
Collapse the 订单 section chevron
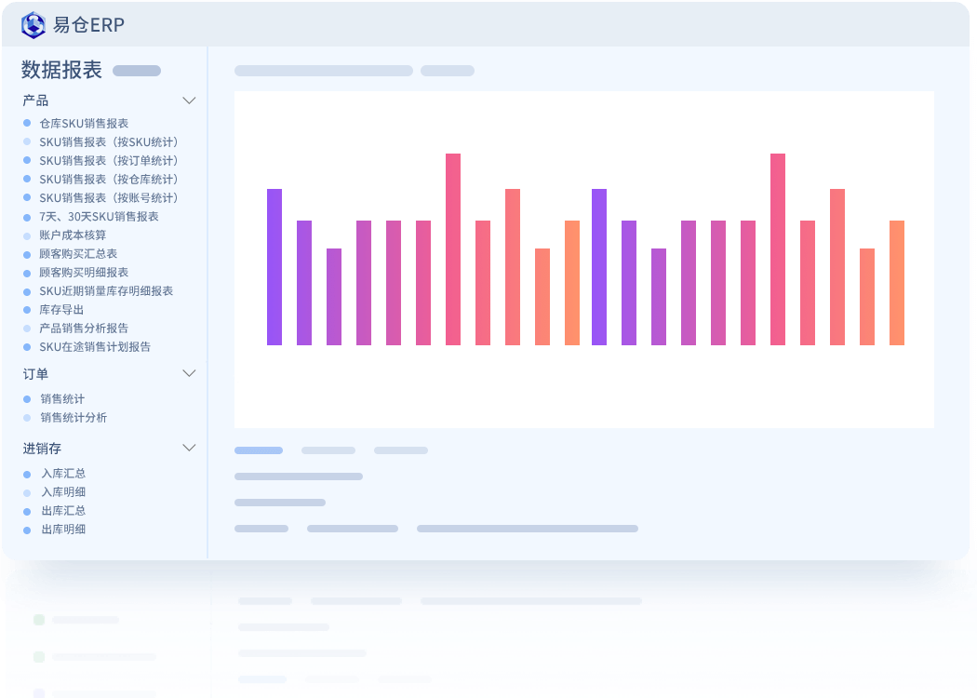189,373
